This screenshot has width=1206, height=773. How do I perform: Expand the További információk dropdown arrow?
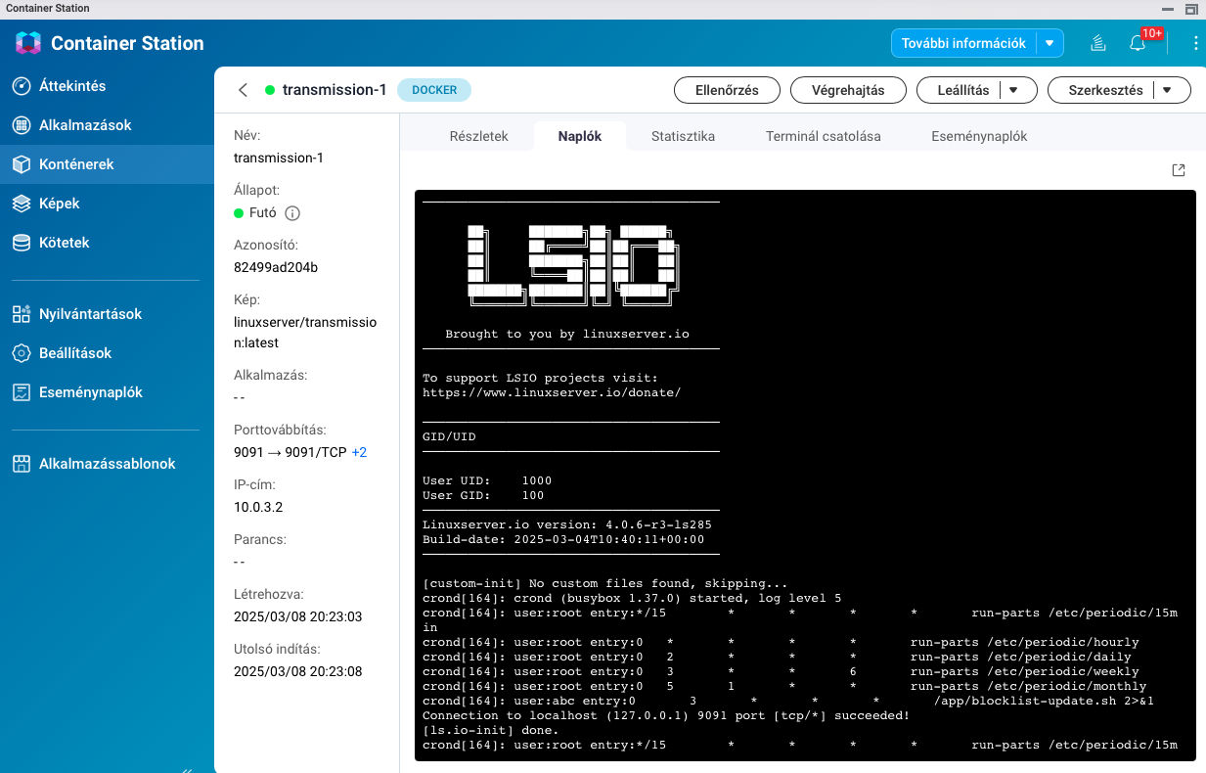click(1050, 43)
